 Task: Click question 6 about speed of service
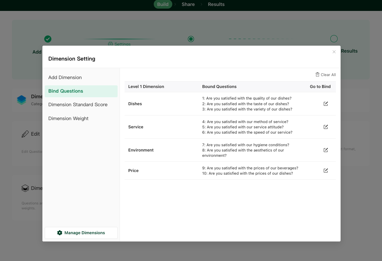tap(247, 132)
